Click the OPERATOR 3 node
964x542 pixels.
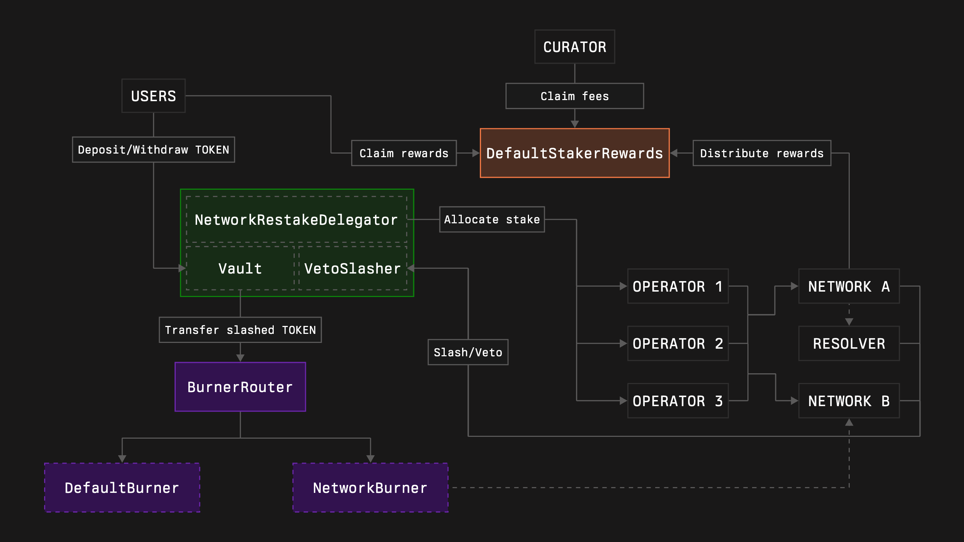(x=677, y=401)
